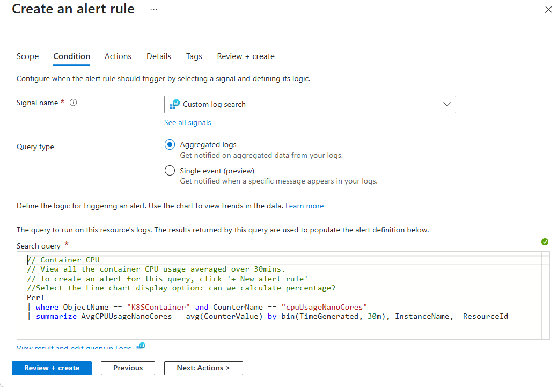Click the '// To create an alert' comment line

[167, 279]
